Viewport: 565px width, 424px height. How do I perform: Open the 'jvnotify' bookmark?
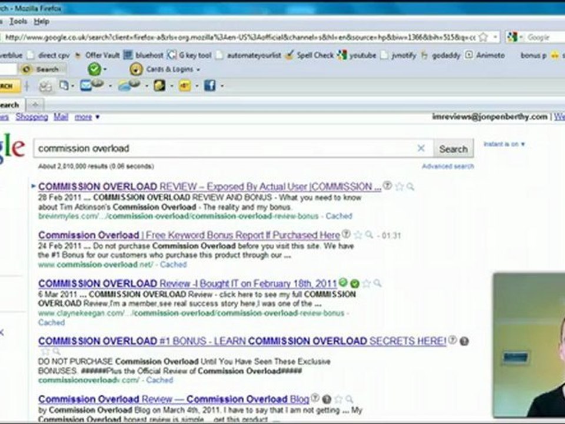[398, 55]
